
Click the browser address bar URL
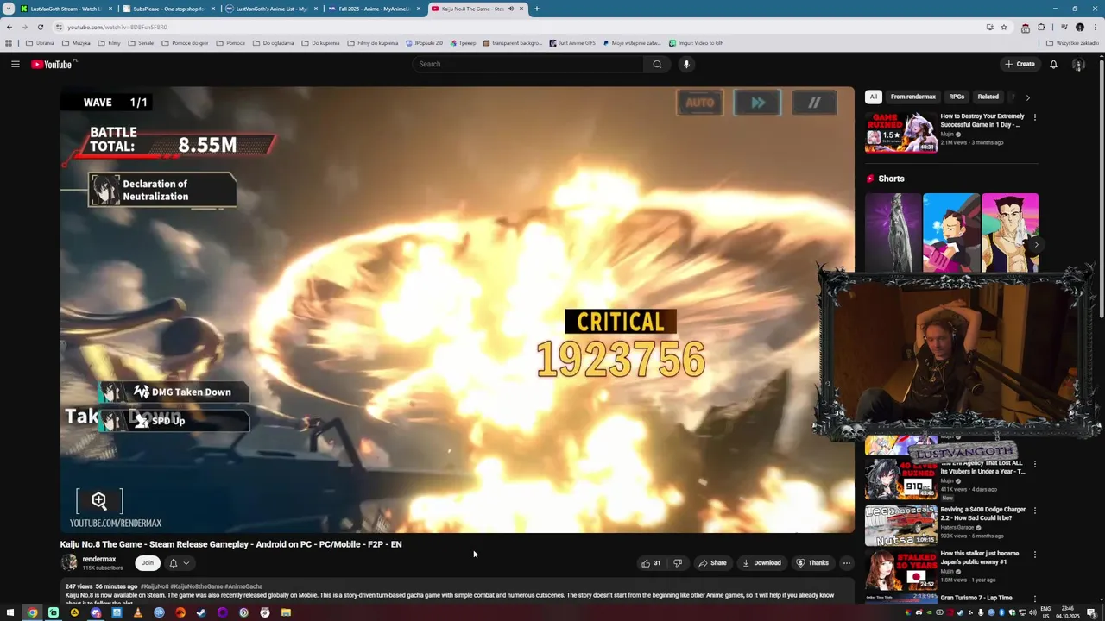(x=117, y=27)
